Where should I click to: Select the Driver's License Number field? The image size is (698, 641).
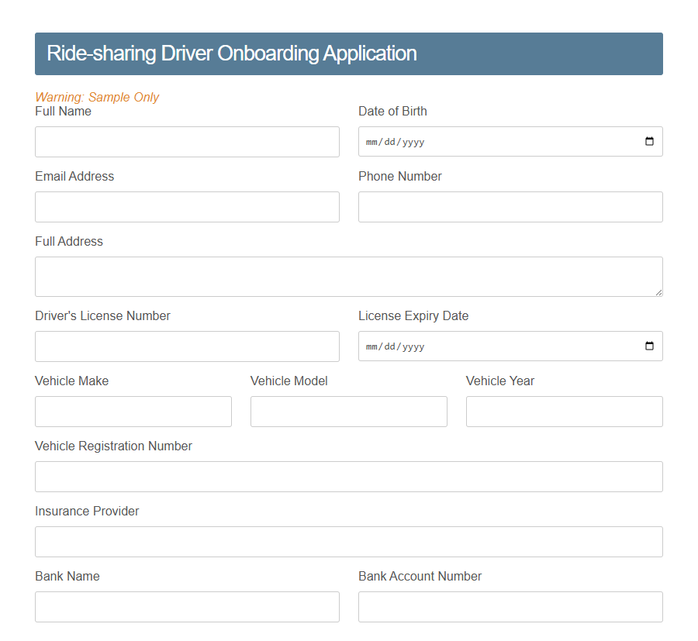click(x=186, y=346)
